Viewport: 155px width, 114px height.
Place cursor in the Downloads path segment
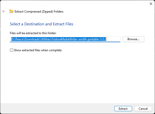click(x=32, y=39)
